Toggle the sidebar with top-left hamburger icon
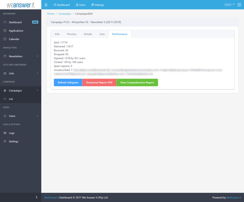Image resolution: width=244 pixels, height=202 pixels. pos(46,5)
